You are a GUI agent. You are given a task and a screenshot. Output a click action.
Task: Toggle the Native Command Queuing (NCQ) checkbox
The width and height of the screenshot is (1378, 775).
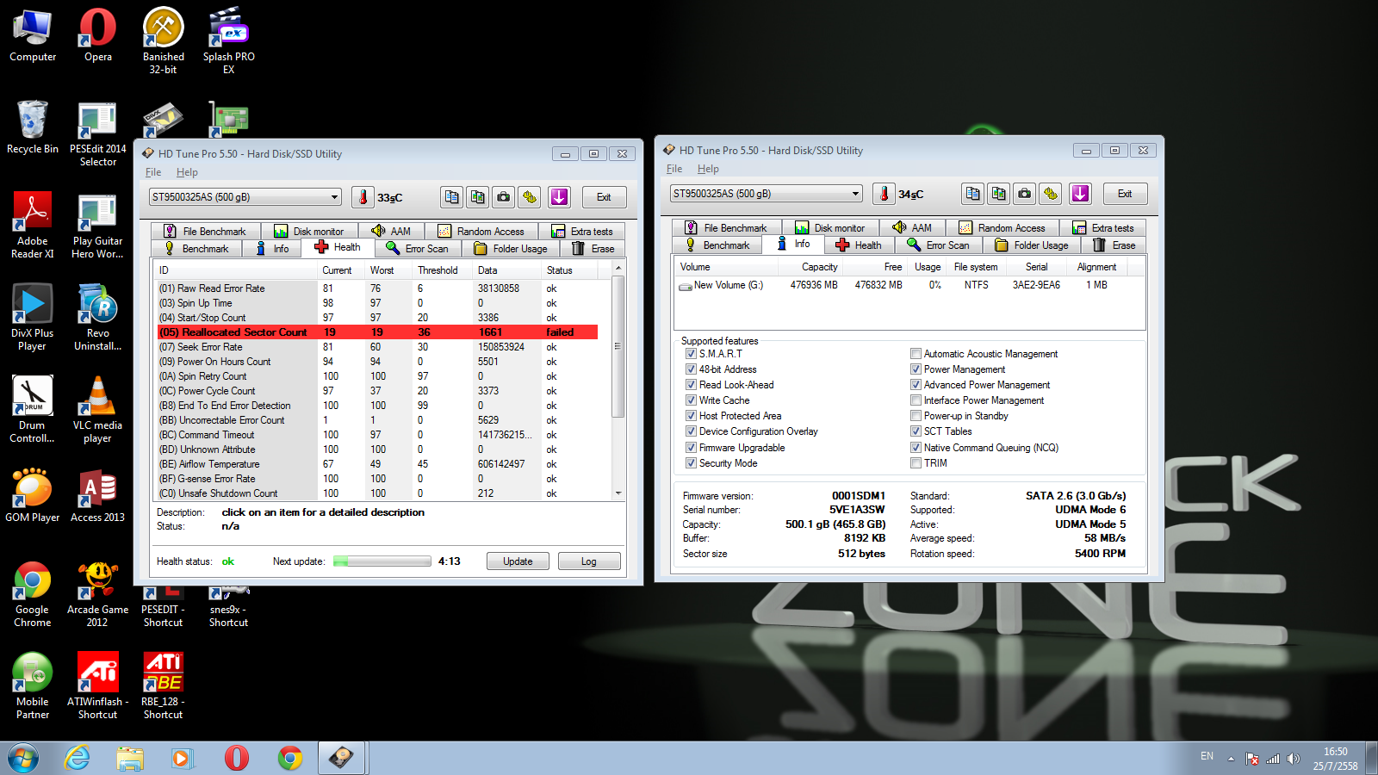[x=916, y=448]
